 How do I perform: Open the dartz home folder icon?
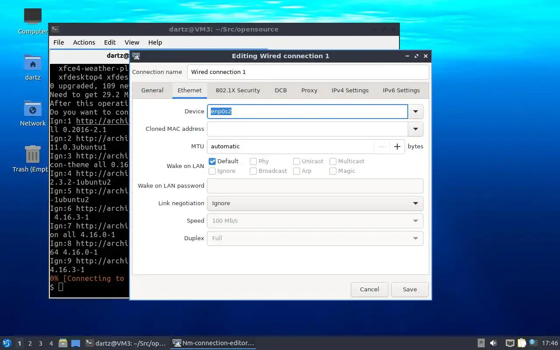(x=33, y=63)
